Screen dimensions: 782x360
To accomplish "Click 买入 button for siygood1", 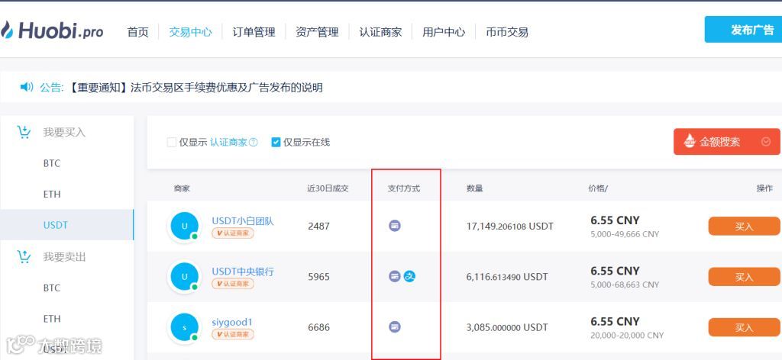I will click(x=744, y=327).
